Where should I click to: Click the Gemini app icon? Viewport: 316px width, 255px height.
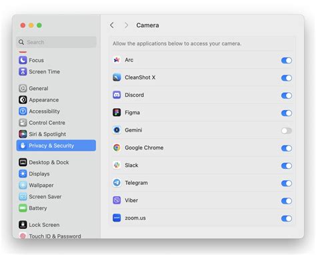[117, 130]
